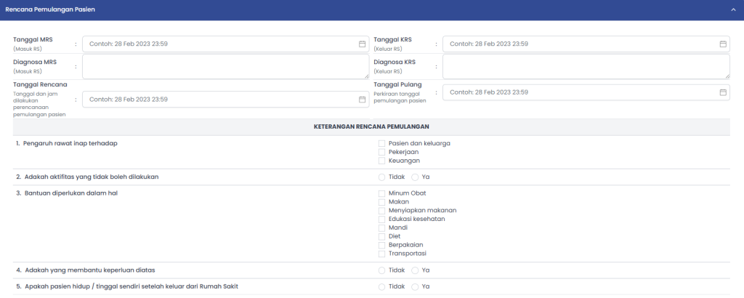Enable the Transportasi checkbox
The height and width of the screenshot is (298, 744).
pos(381,254)
